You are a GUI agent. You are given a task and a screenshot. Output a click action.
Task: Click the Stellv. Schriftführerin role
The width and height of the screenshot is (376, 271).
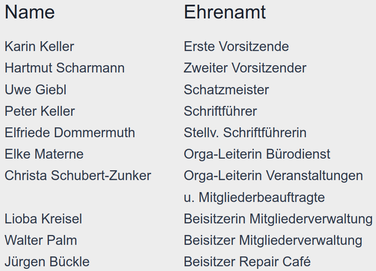click(245, 132)
